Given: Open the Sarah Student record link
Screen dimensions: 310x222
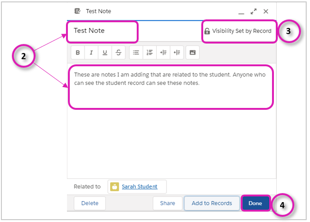Looking at the screenshot, I should click(140, 186).
